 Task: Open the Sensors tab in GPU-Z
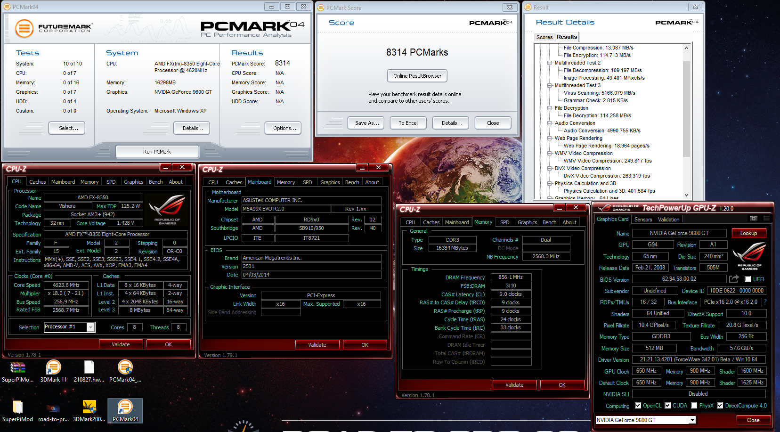(643, 219)
